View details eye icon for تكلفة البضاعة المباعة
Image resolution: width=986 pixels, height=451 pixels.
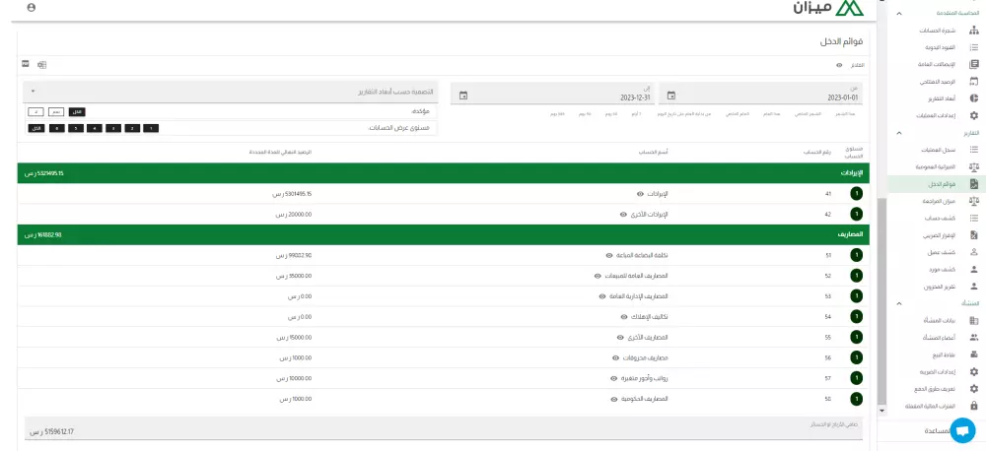click(608, 256)
